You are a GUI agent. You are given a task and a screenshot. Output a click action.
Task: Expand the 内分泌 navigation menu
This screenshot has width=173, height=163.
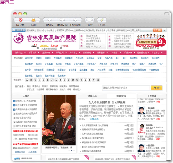(x=116, y=53)
